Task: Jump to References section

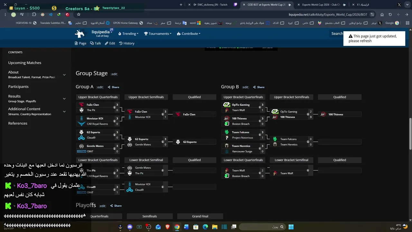Action: click(x=18, y=123)
